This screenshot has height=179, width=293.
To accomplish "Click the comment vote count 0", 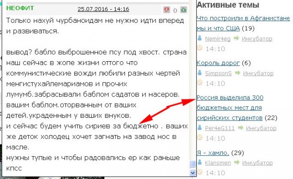I will pyautogui.click(x=175, y=11).
